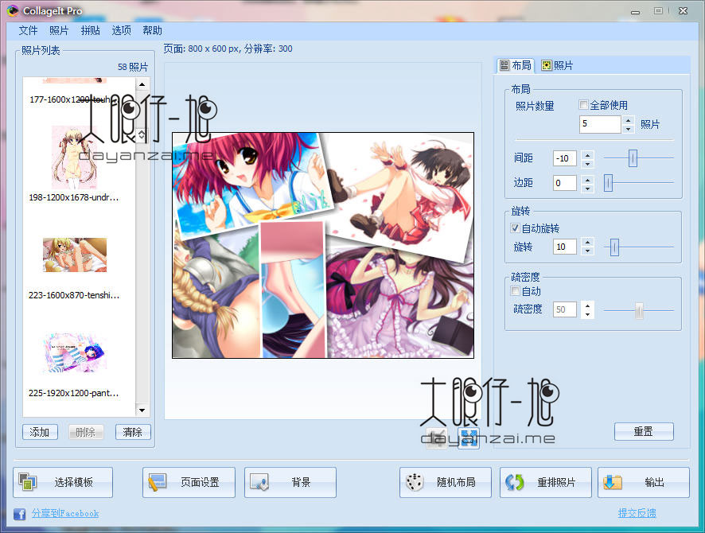
Task: Decrease 间距 value with down arrow
Action: coord(588,163)
